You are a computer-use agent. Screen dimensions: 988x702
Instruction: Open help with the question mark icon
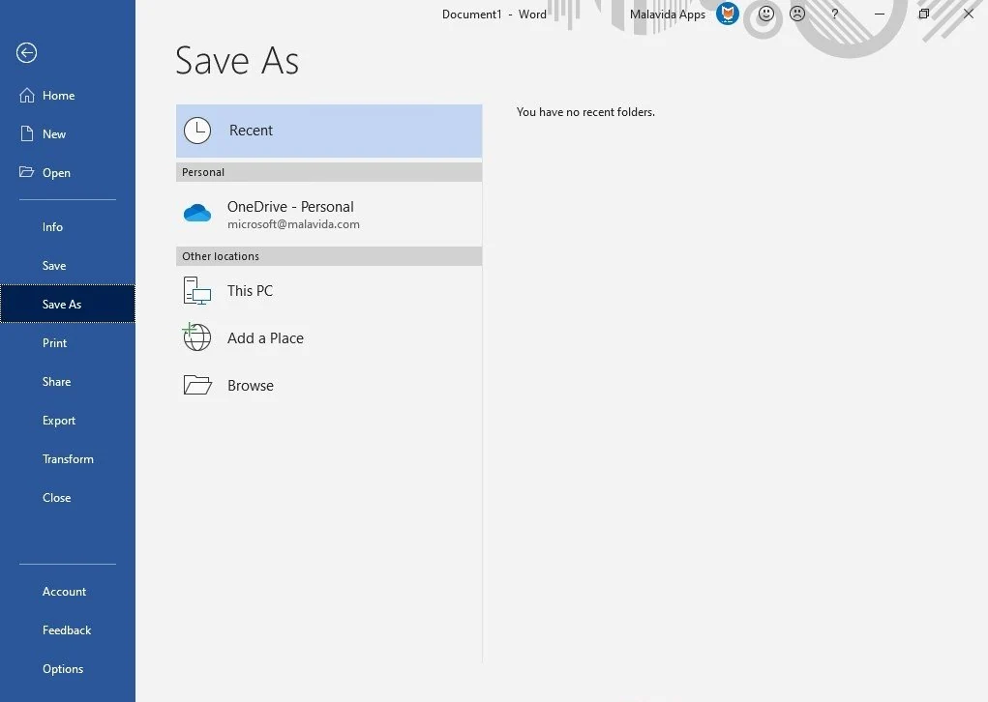tap(835, 14)
